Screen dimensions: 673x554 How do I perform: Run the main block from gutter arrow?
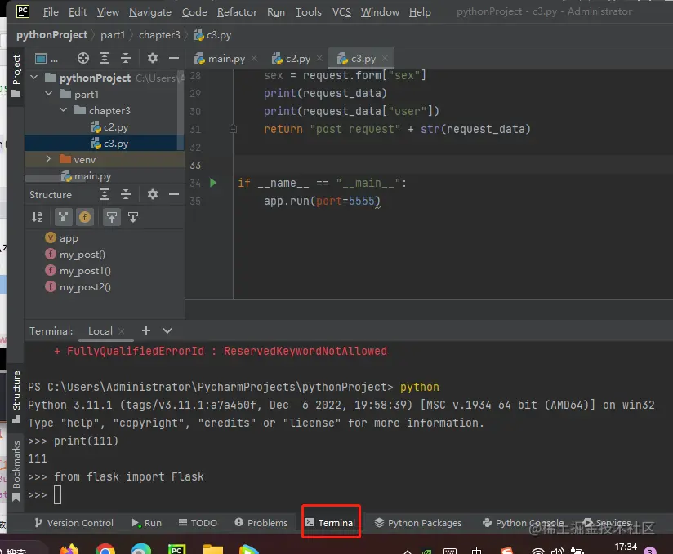tap(213, 183)
